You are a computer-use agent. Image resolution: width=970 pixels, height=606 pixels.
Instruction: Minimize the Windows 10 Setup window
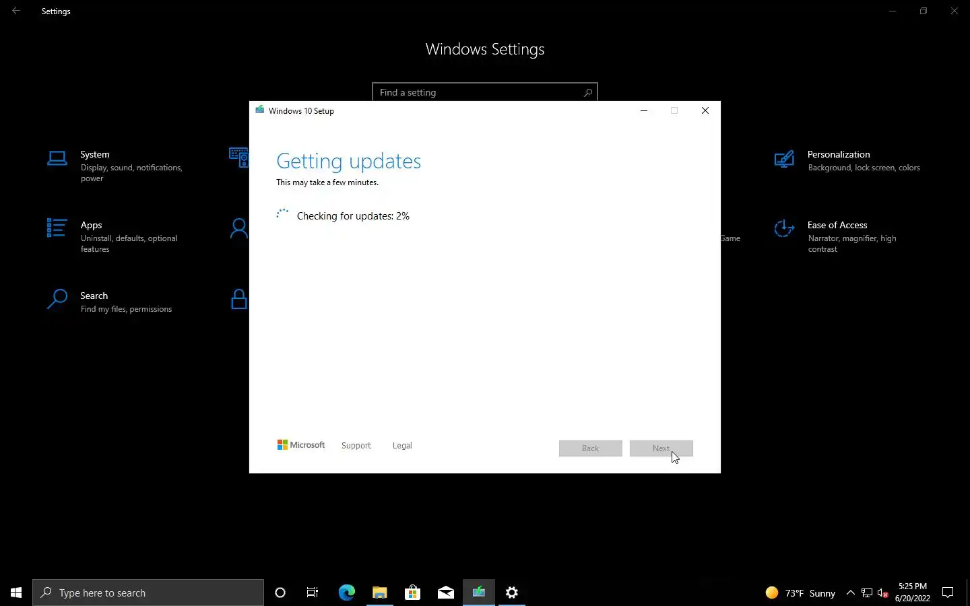[644, 110]
